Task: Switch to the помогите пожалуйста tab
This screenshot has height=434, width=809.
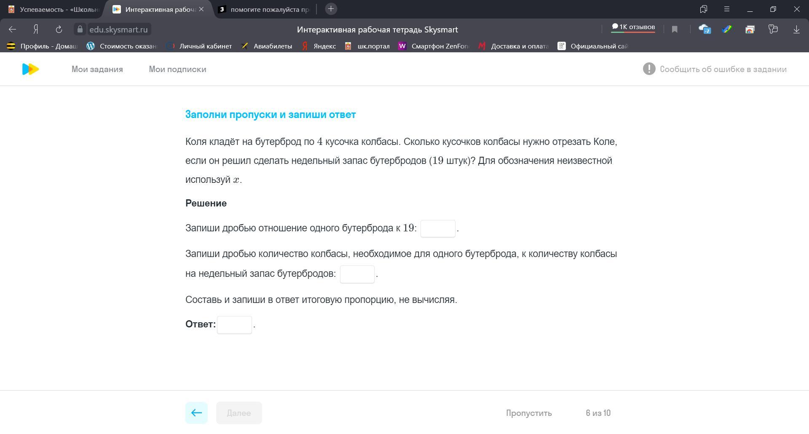Action: tap(265, 9)
